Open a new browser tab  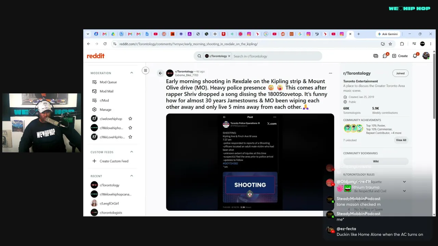(359, 34)
